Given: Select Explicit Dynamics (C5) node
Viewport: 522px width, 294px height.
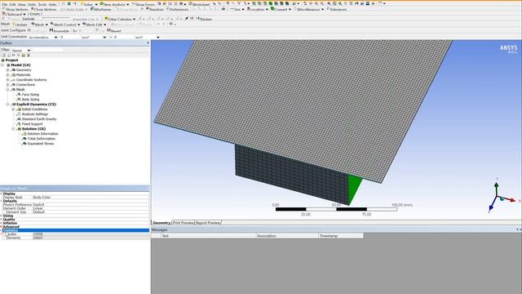Looking at the screenshot, I should [36, 105].
